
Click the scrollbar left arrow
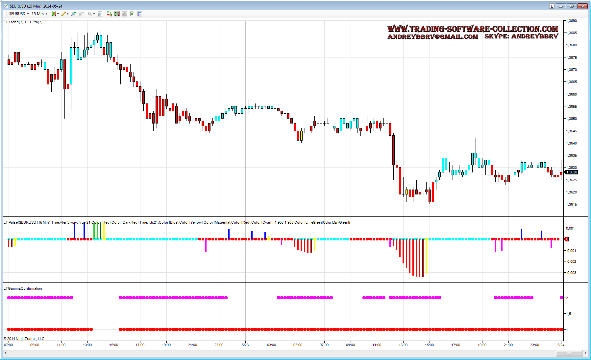(x=5, y=353)
